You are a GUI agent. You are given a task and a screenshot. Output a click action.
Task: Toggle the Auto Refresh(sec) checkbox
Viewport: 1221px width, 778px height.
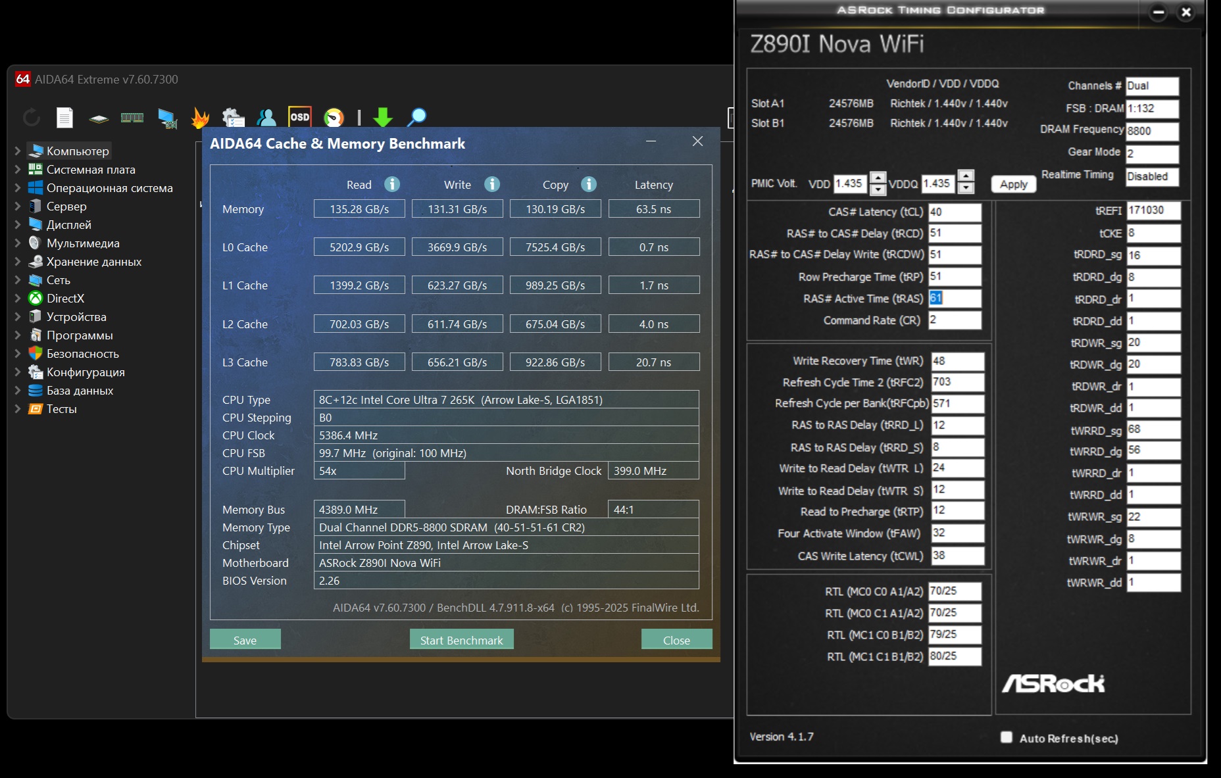[1007, 737]
